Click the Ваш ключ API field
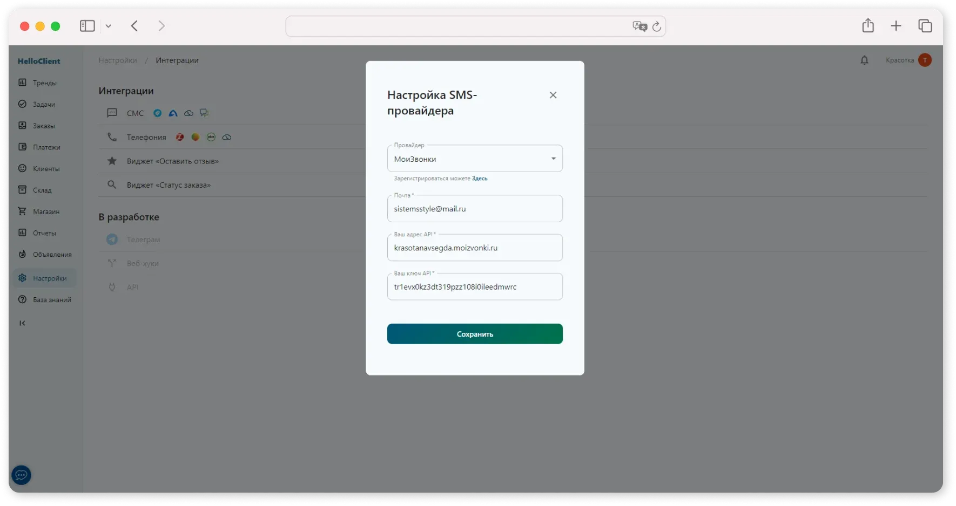The width and height of the screenshot is (956, 506). [x=474, y=287]
